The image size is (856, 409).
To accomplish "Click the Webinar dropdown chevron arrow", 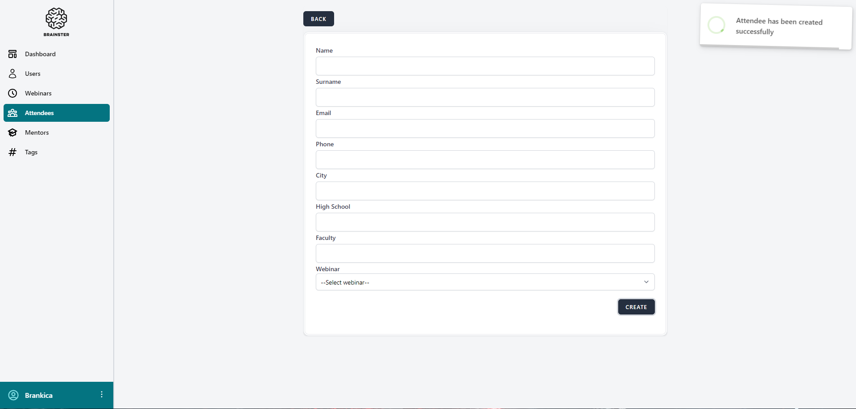I will [646, 282].
